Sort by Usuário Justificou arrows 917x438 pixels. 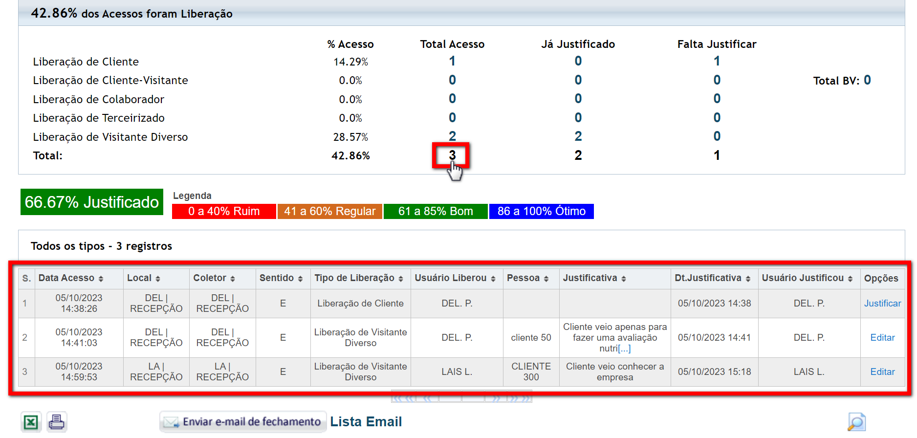click(850, 279)
